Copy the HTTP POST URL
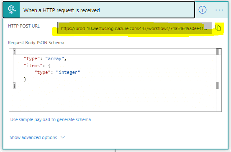The image size is (231, 152). (218, 28)
